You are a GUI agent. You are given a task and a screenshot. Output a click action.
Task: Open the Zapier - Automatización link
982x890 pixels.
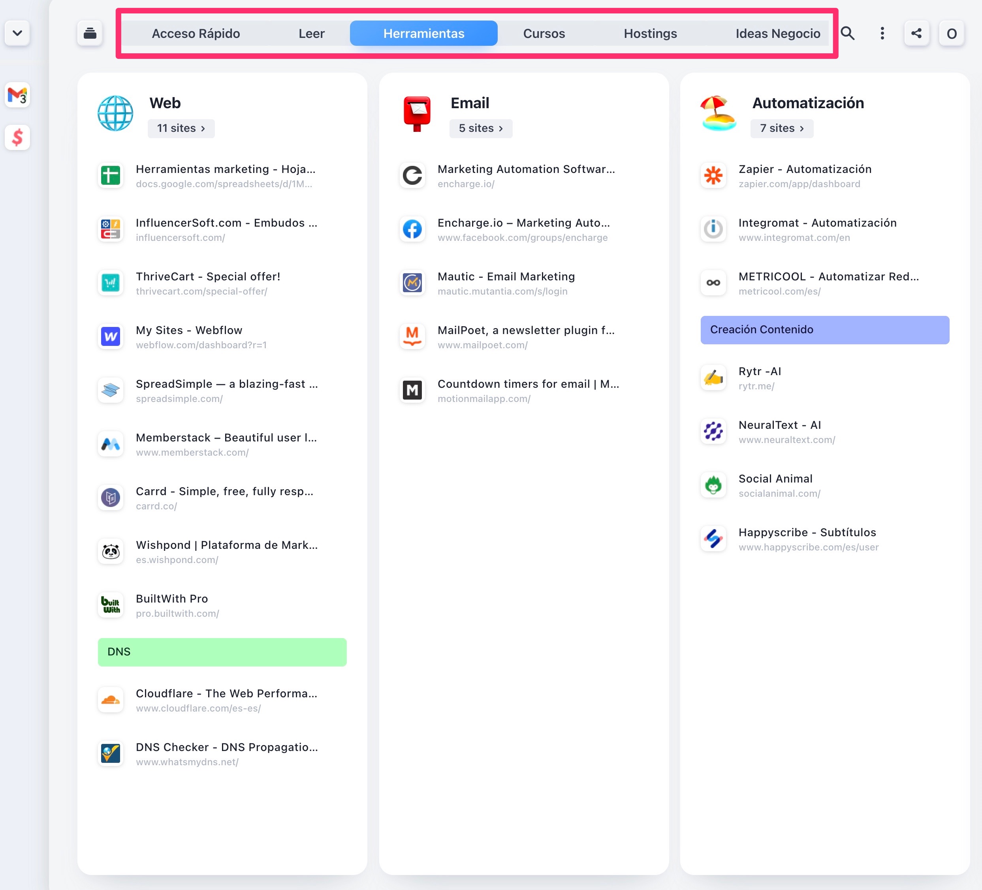click(805, 169)
